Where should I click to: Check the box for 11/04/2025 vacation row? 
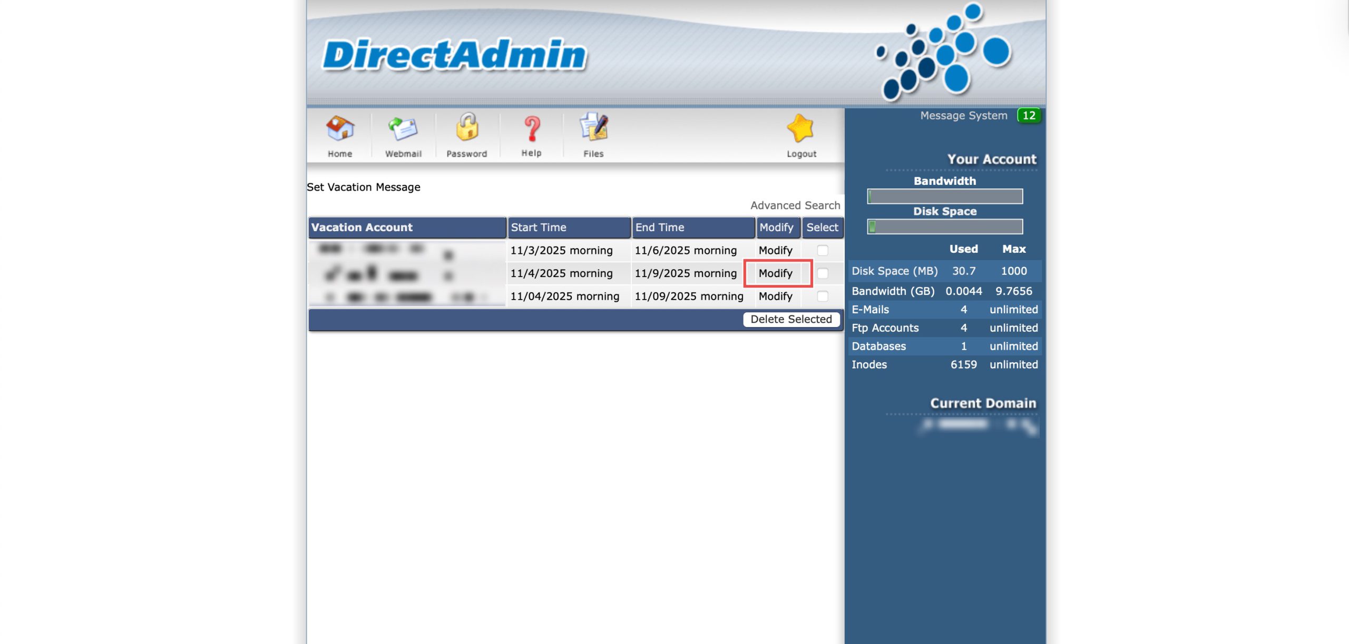[823, 296]
